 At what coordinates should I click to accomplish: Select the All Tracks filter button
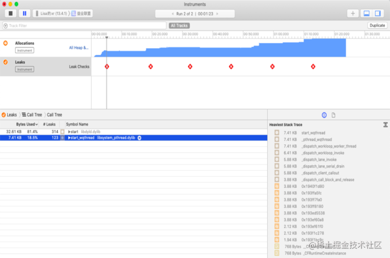tap(179, 25)
